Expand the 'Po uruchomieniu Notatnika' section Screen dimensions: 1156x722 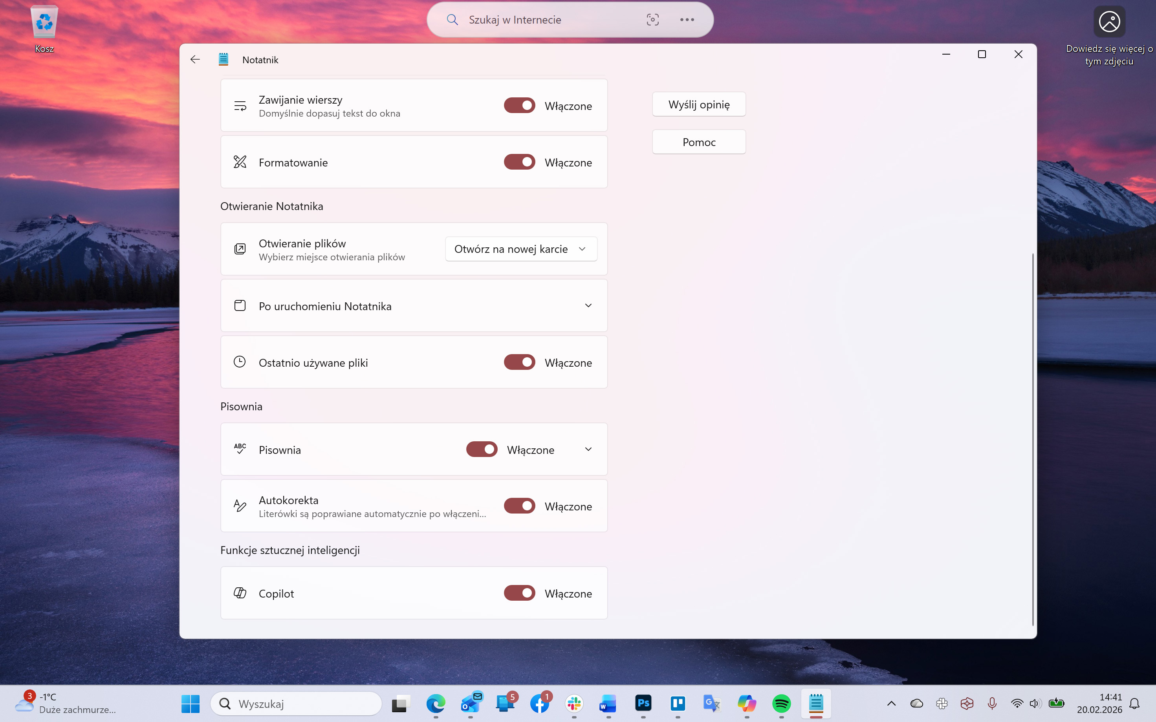(x=588, y=305)
